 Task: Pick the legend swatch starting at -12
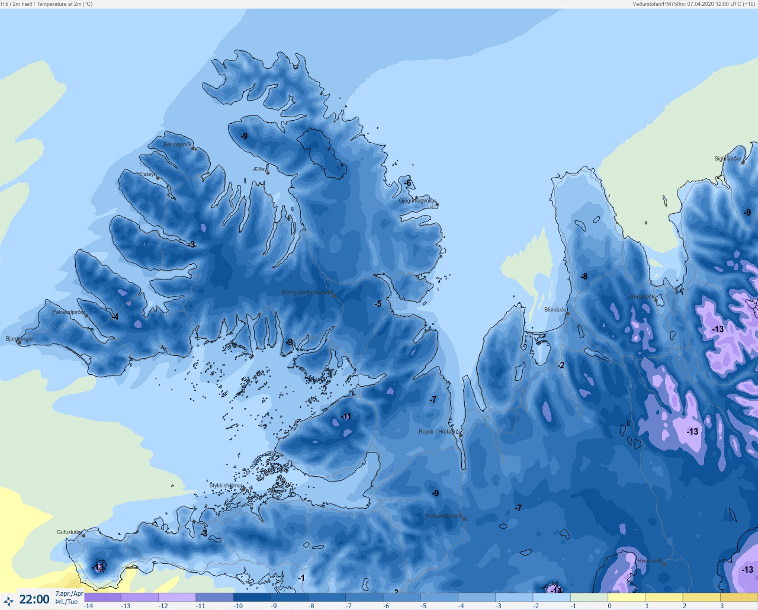(x=177, y=598)
